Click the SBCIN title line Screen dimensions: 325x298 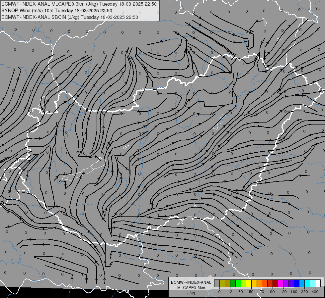(70, 17)
